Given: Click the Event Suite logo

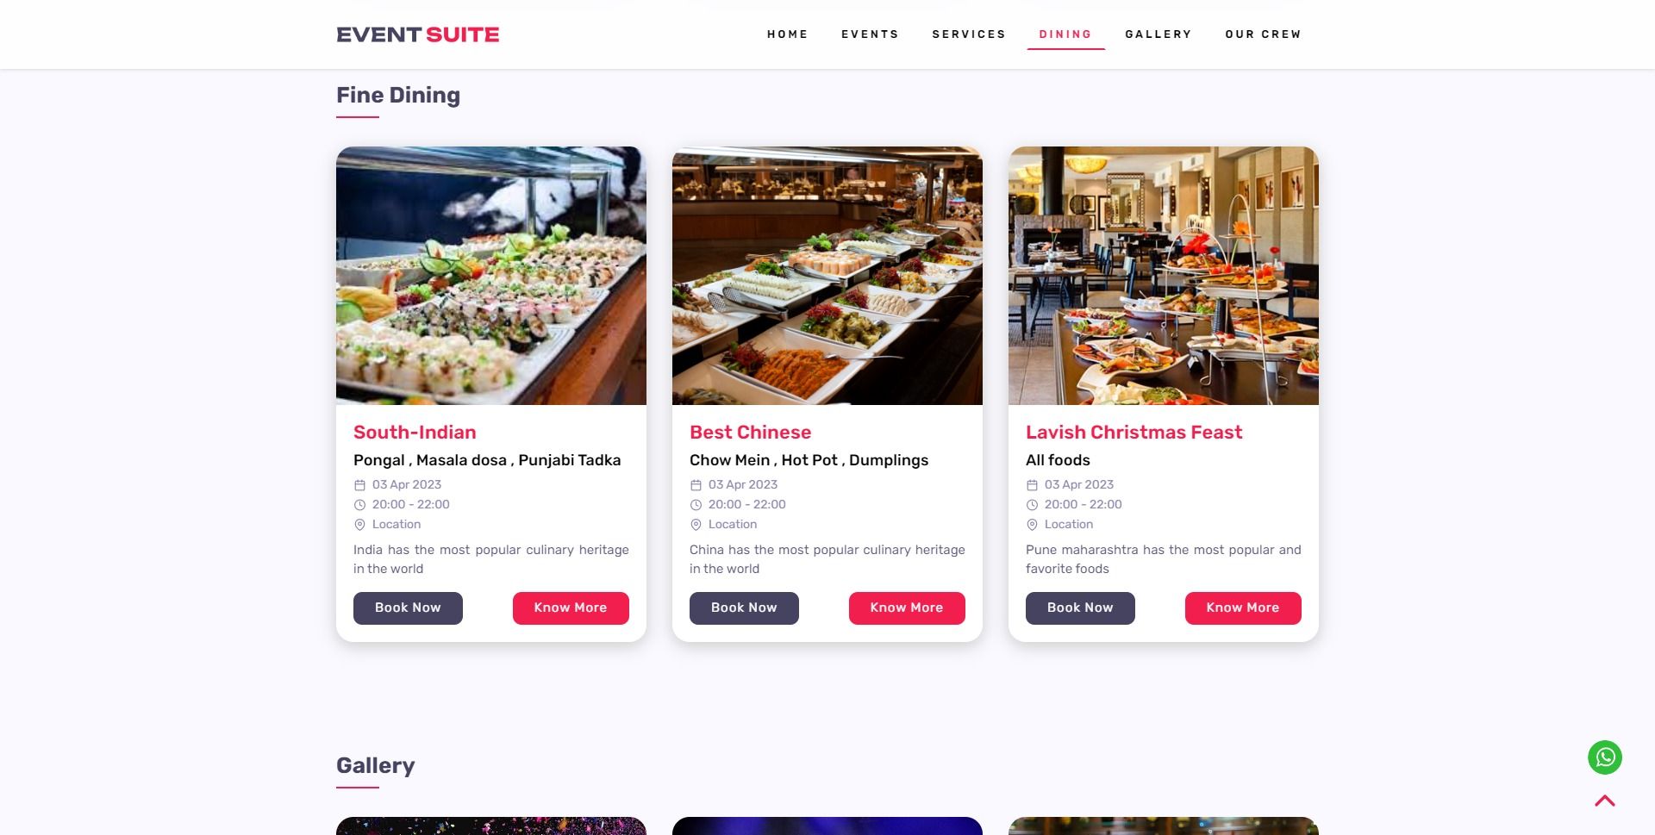Looking at the screenshot, I should pos(418,34).
